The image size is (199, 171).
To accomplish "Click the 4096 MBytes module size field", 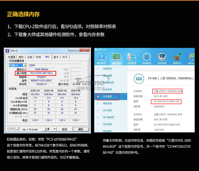I will coord(42,69).
